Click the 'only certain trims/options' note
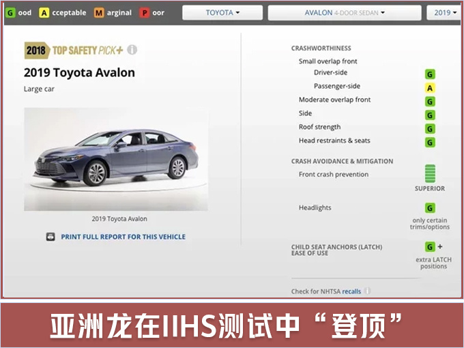Screen dimensions: 464x348 430,223
